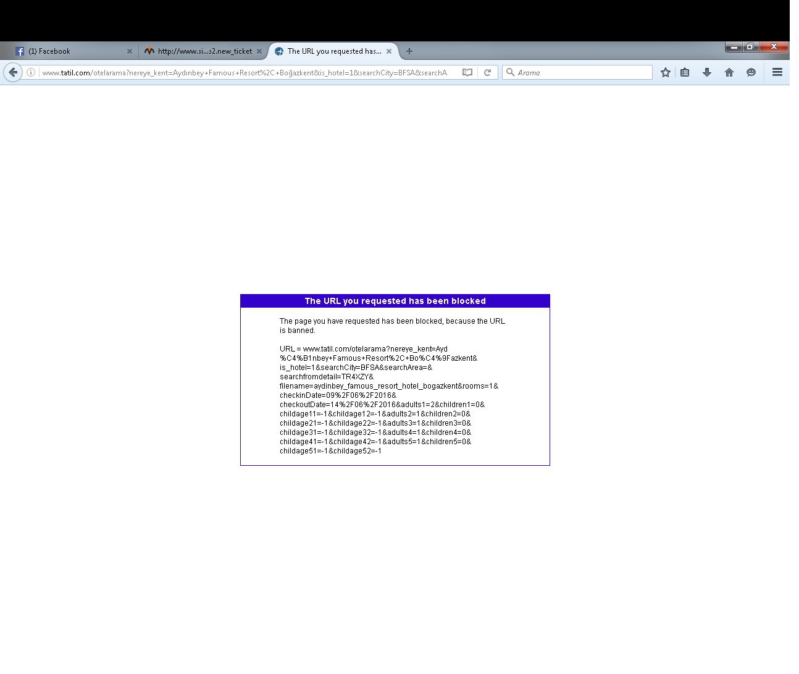Go back using the back arrow button
This screenshot has height=674, width=799.
pos(13,72)
